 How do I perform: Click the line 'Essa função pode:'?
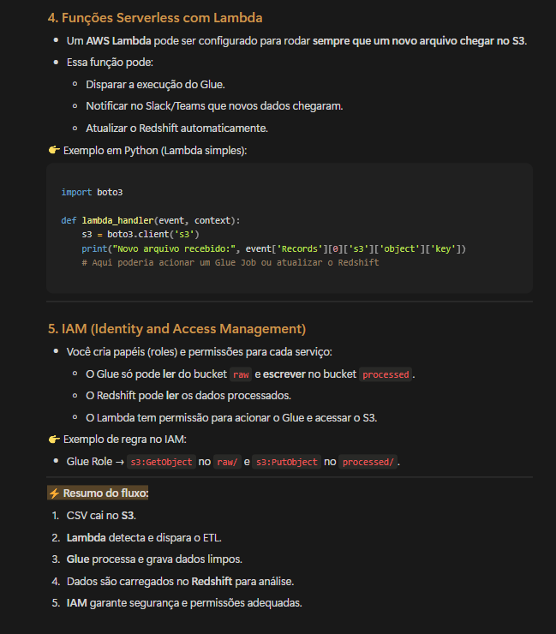pyautogui.click(x=110, y=63)
